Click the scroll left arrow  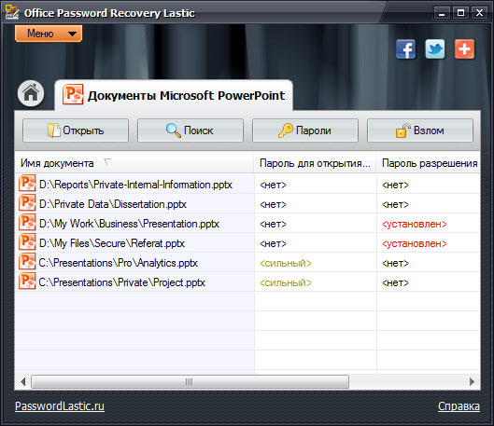(x=23, y=381)
